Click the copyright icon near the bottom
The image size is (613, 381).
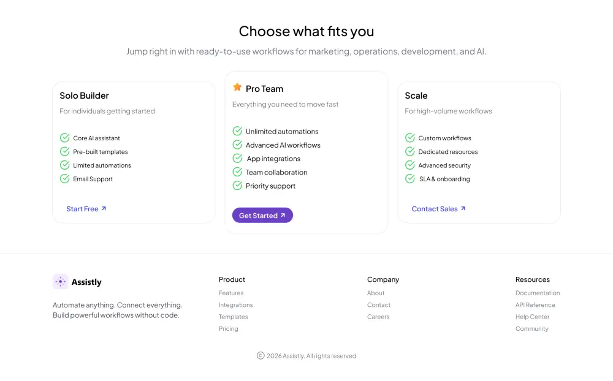click(261, 355)
